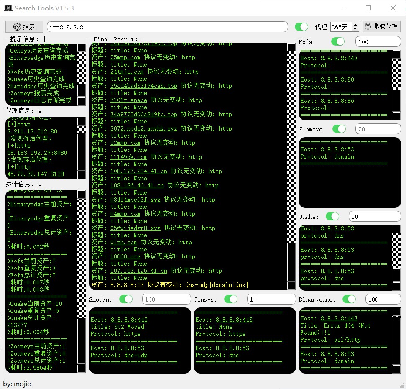Decrease the 365天 spinner value

tap(355, 29)
